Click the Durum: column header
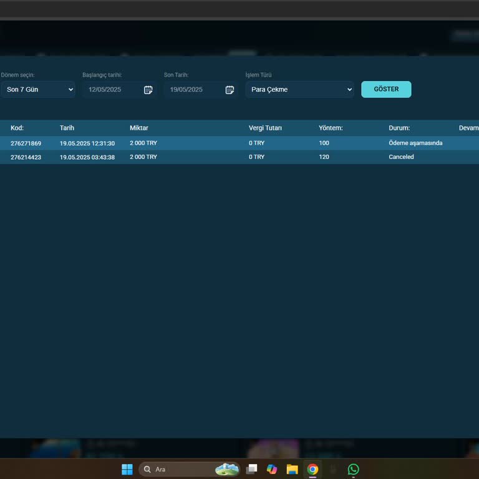The width and height of the screenshot is (479, 479). pos(399,128)
